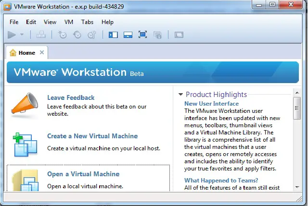Open What Happened to Teams? link
This screenshot has height=206, width=308.
221,181
